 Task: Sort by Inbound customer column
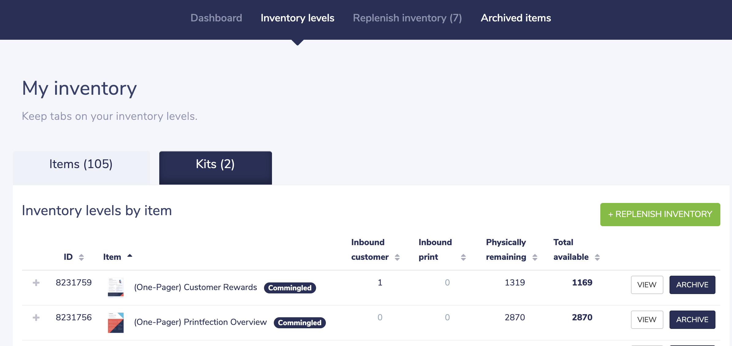coord(397,257)
